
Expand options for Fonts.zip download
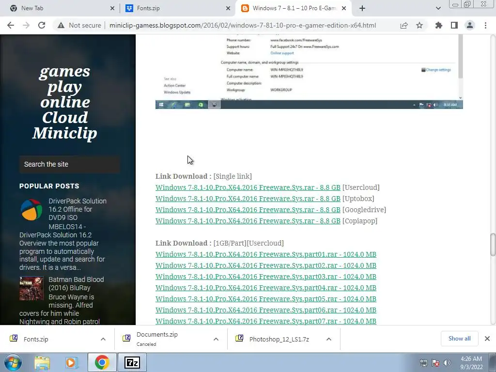103,339
